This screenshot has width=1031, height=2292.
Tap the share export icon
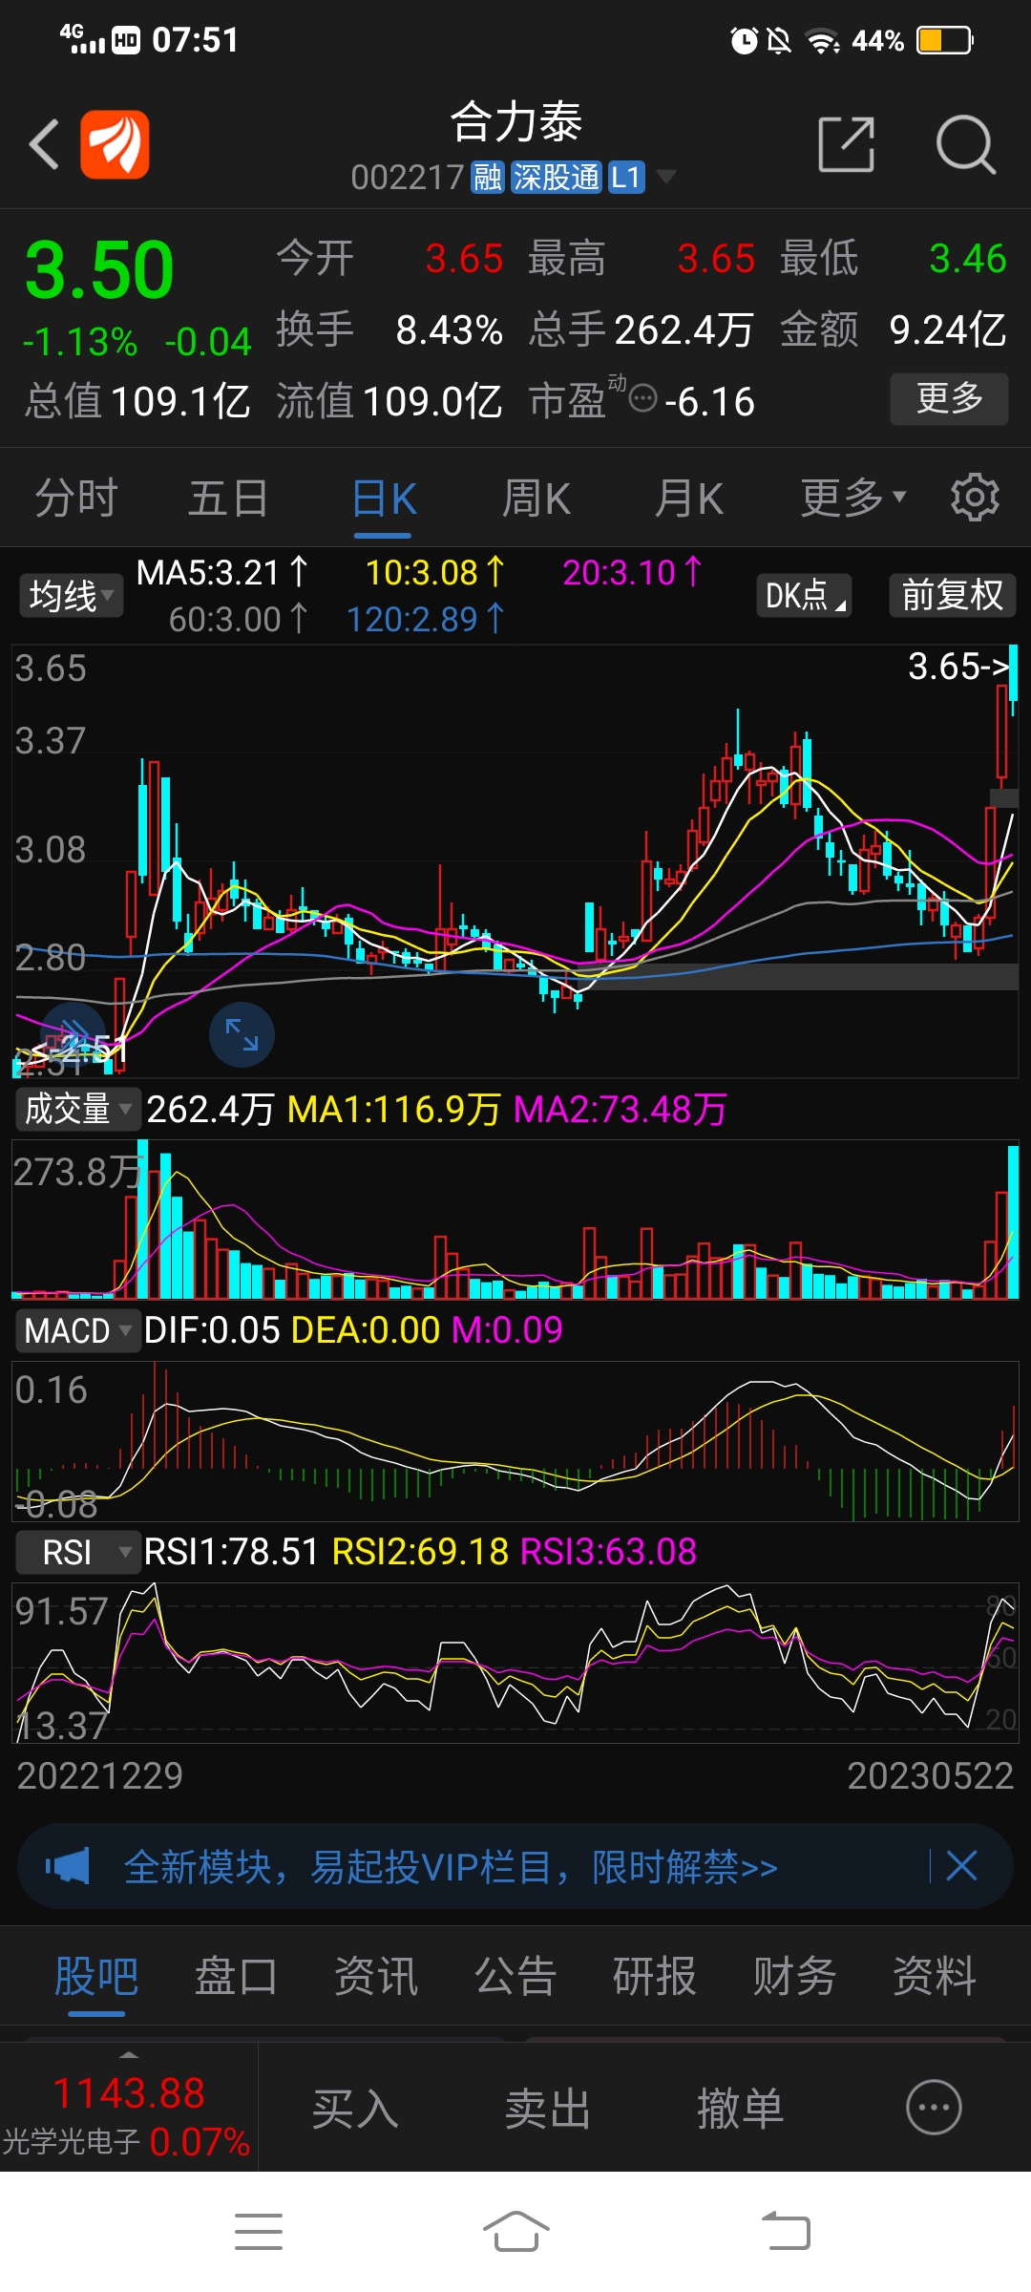tap(847, 144)
